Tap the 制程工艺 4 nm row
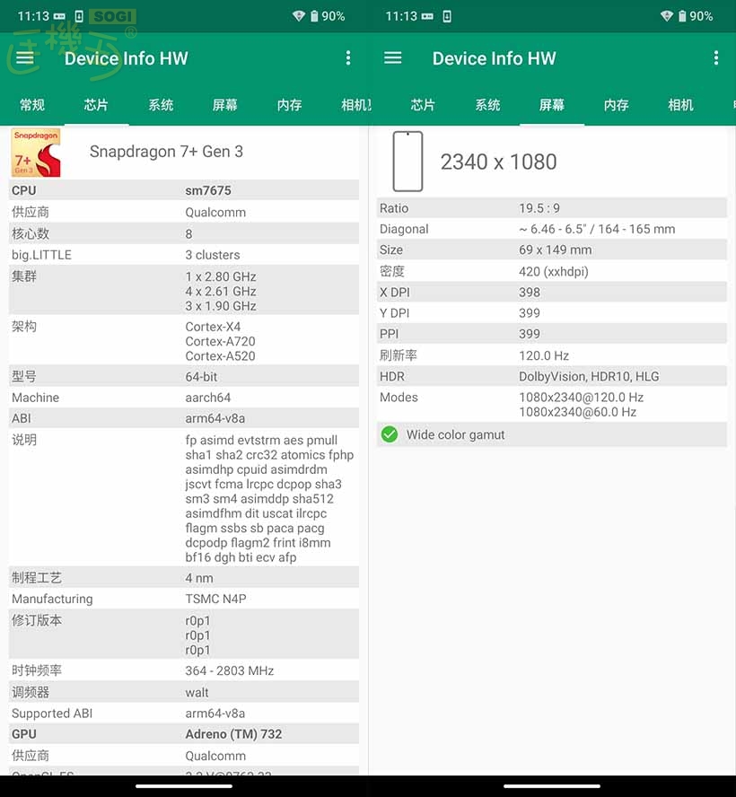Screen dimensions: 736x797 point(184,578)
